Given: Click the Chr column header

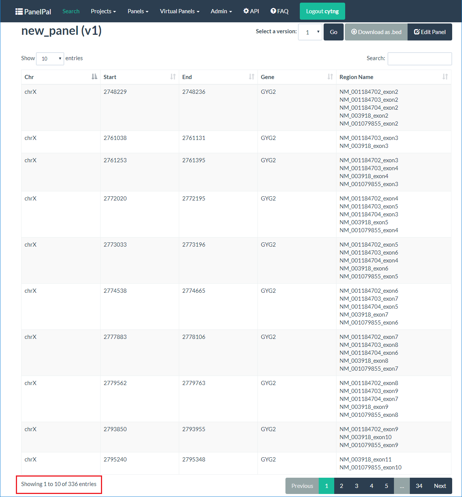Looking at the screenshot, I should (60, 77).
